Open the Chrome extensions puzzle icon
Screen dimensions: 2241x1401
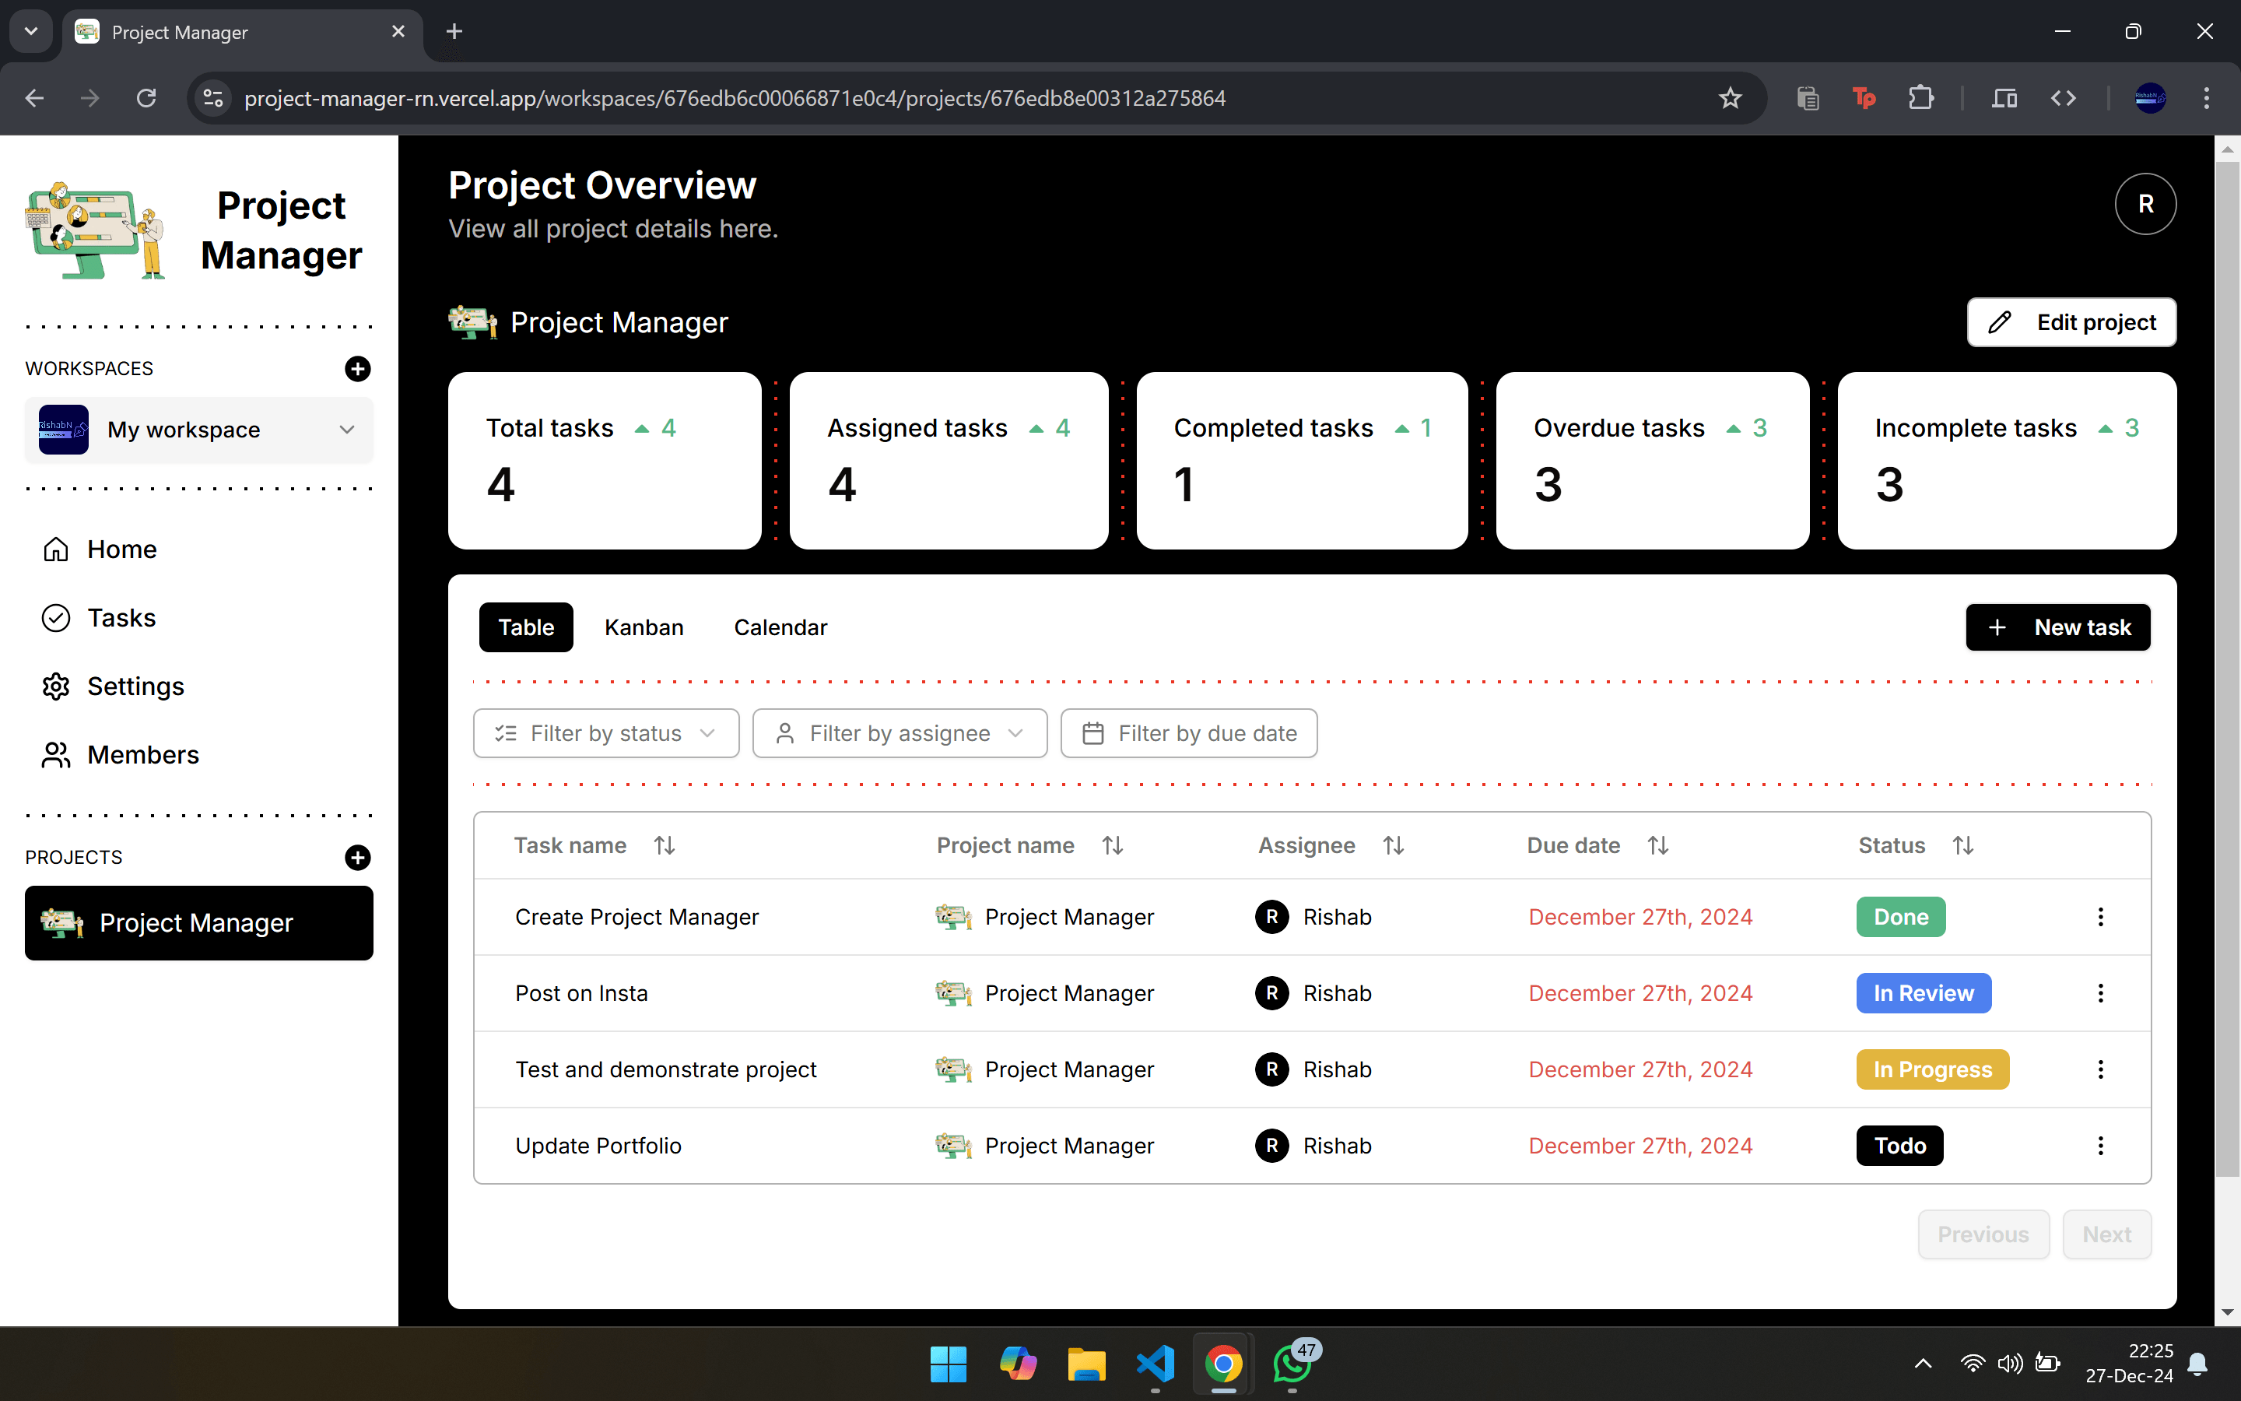pyautogui.click(x=1920, y=98)
